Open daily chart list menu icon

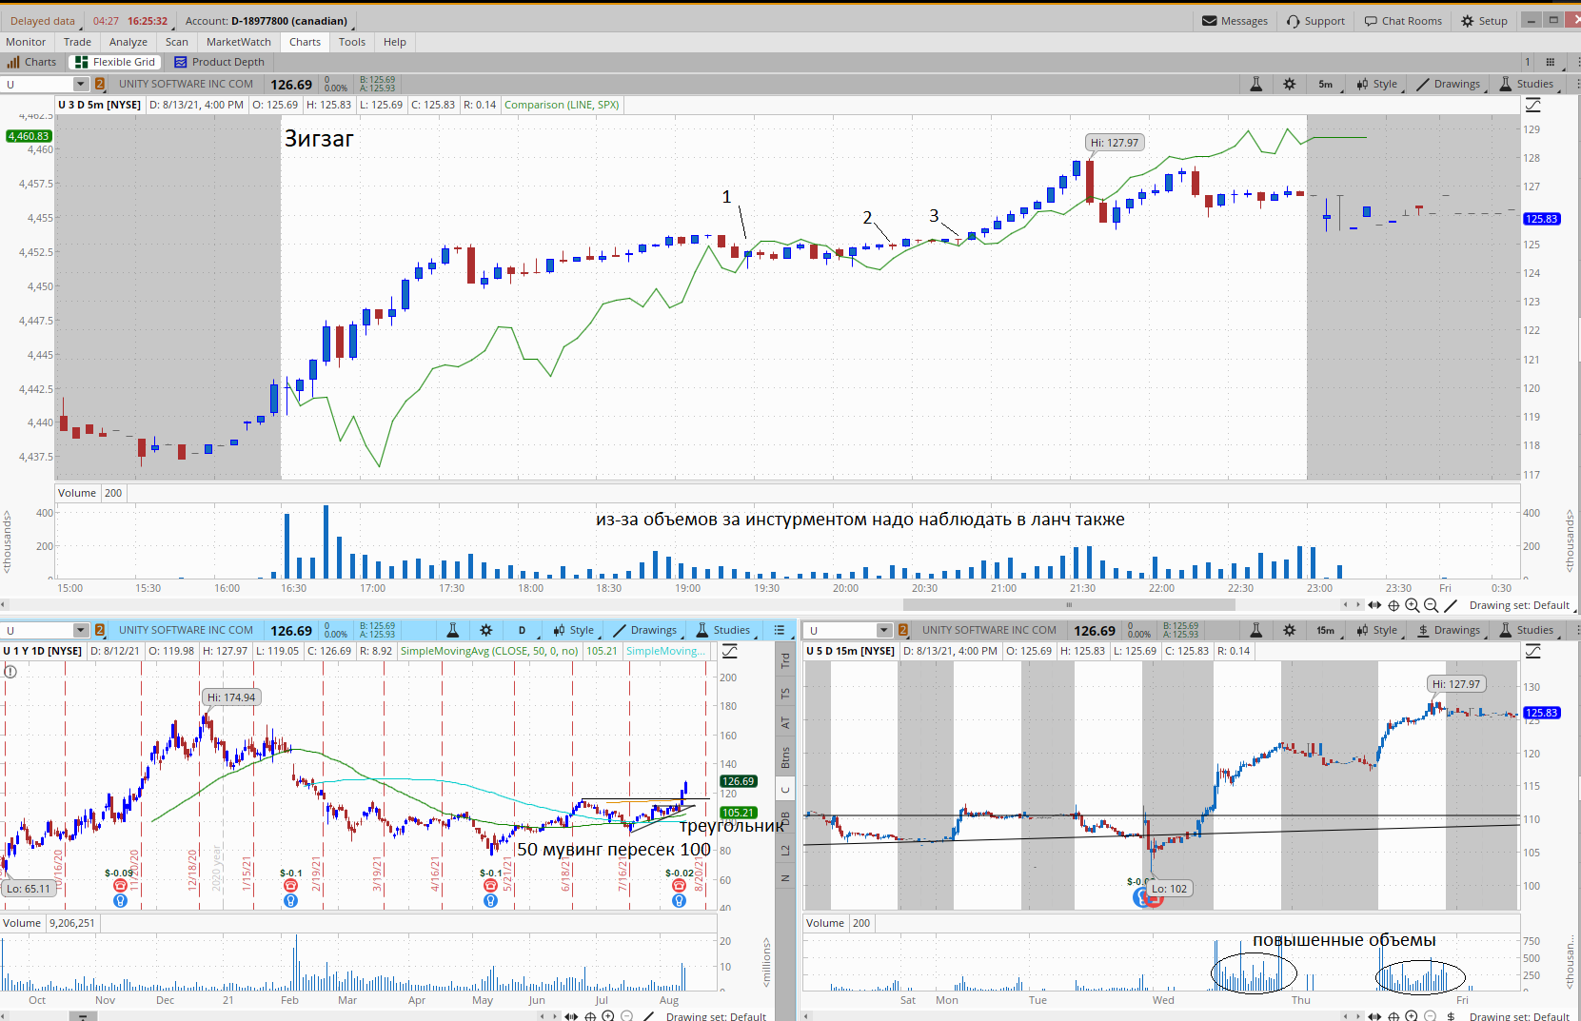[x=780, y=630]
